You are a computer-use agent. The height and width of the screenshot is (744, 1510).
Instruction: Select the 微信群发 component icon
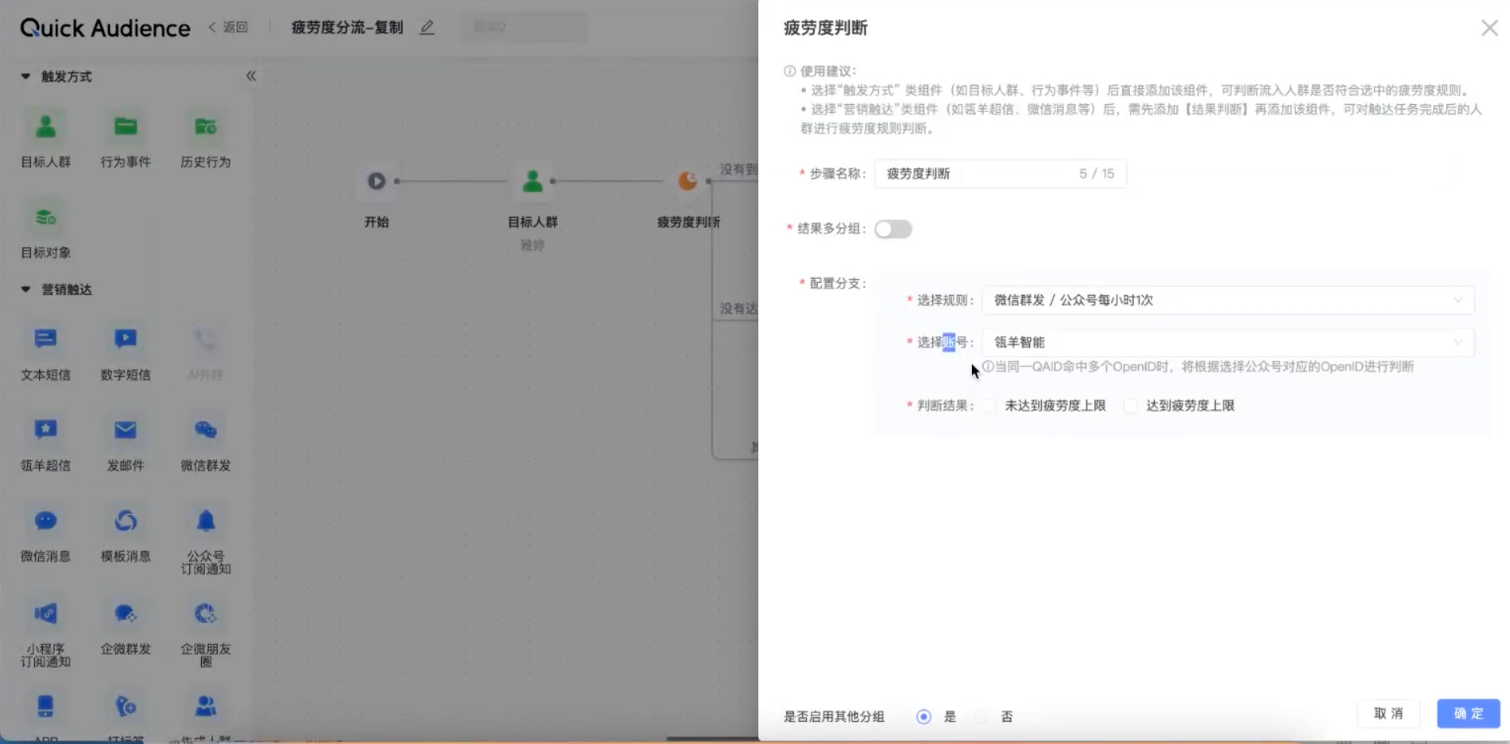click(x=205, y=430)
